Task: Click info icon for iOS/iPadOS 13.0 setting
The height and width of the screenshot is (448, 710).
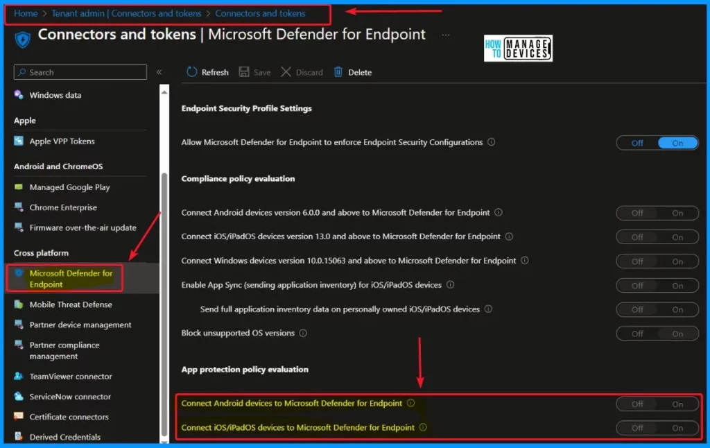Action: pos(509,236)
